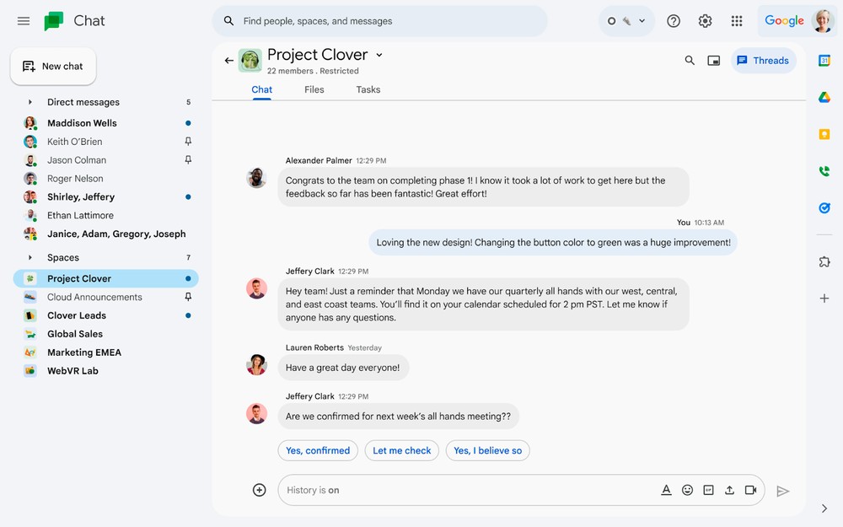Image resolution: width=843 pixels, height=527 pixels.
Task: Open the Project Clover space name dropdown
Action: pos(379,55)
